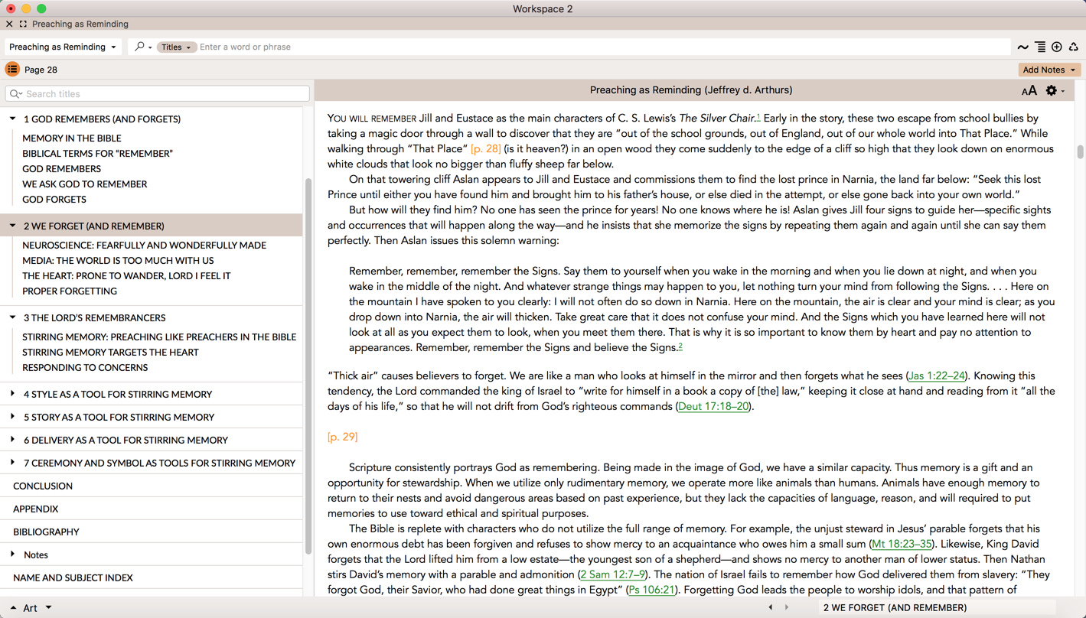Expand chapter 5 Story as a Tool
The width and height of the screenshot is (1086, 618).
point(13,417)
